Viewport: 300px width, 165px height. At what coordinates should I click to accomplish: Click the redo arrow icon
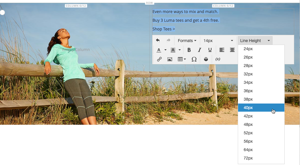point(168,41)
